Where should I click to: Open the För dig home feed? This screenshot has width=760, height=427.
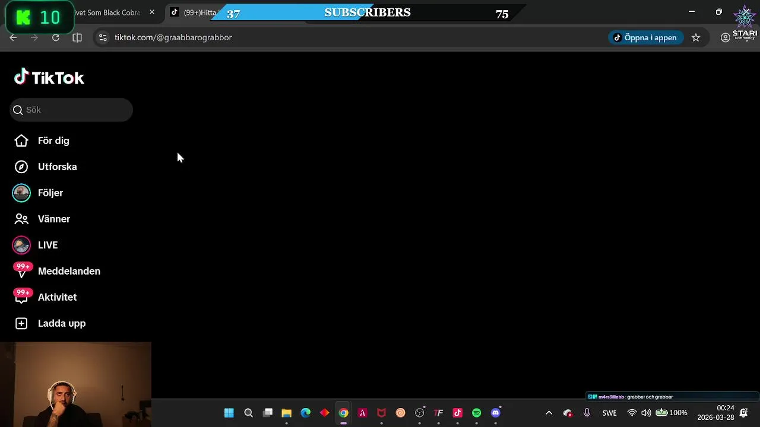pos(53,141)
